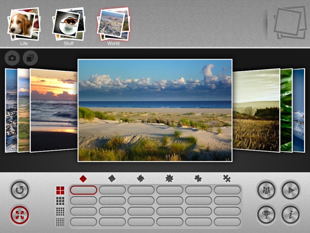
Task: Select the 5x5 slot under multi-knob jigsaw shape
Action: [x=227, y=222]
